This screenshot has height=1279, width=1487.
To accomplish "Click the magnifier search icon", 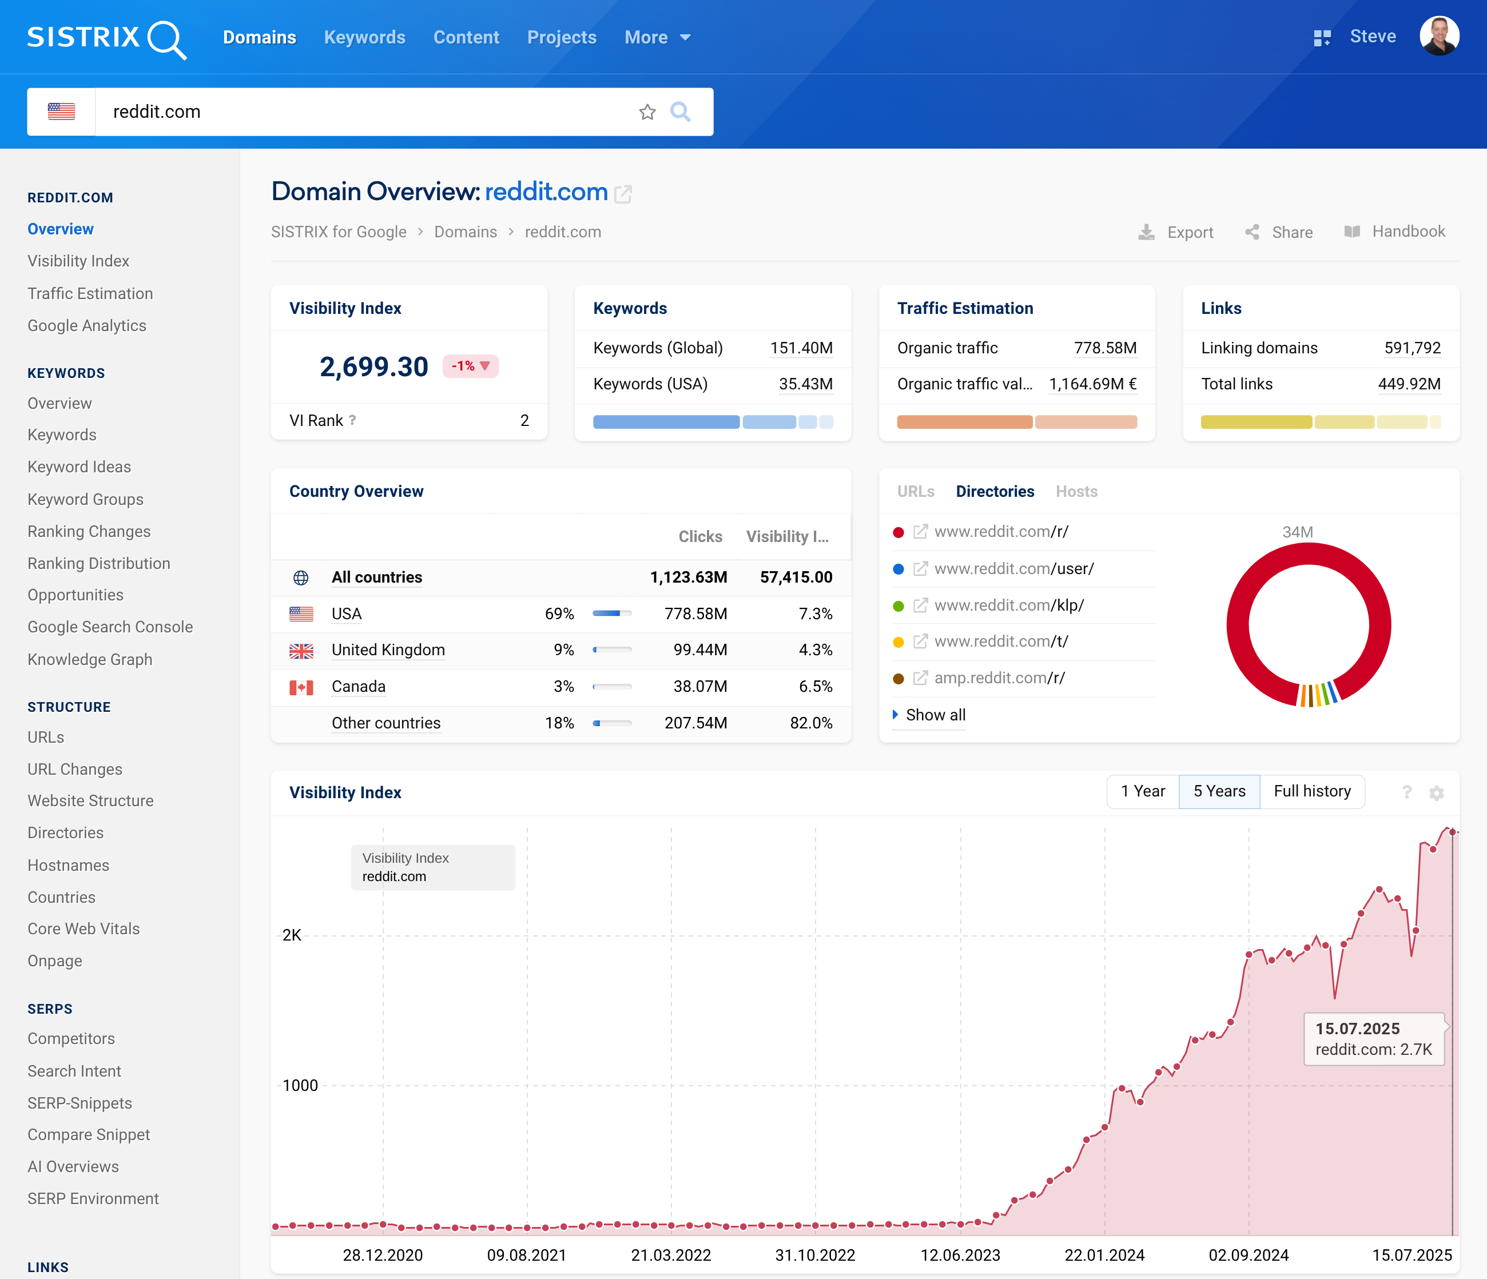I will [x=681, y=112].
